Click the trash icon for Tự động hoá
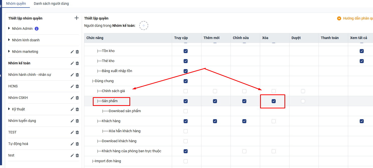Image resolution: width=373 pixels, height=168 pixels. pos(77,144)
